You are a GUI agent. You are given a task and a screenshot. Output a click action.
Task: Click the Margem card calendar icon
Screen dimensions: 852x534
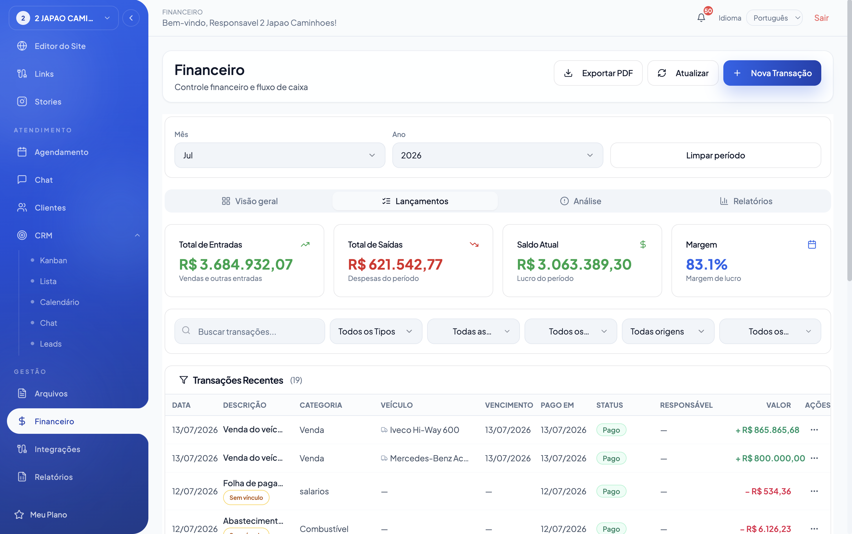812,244
